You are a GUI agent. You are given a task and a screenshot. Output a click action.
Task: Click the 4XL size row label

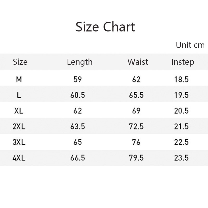(19, 158)
